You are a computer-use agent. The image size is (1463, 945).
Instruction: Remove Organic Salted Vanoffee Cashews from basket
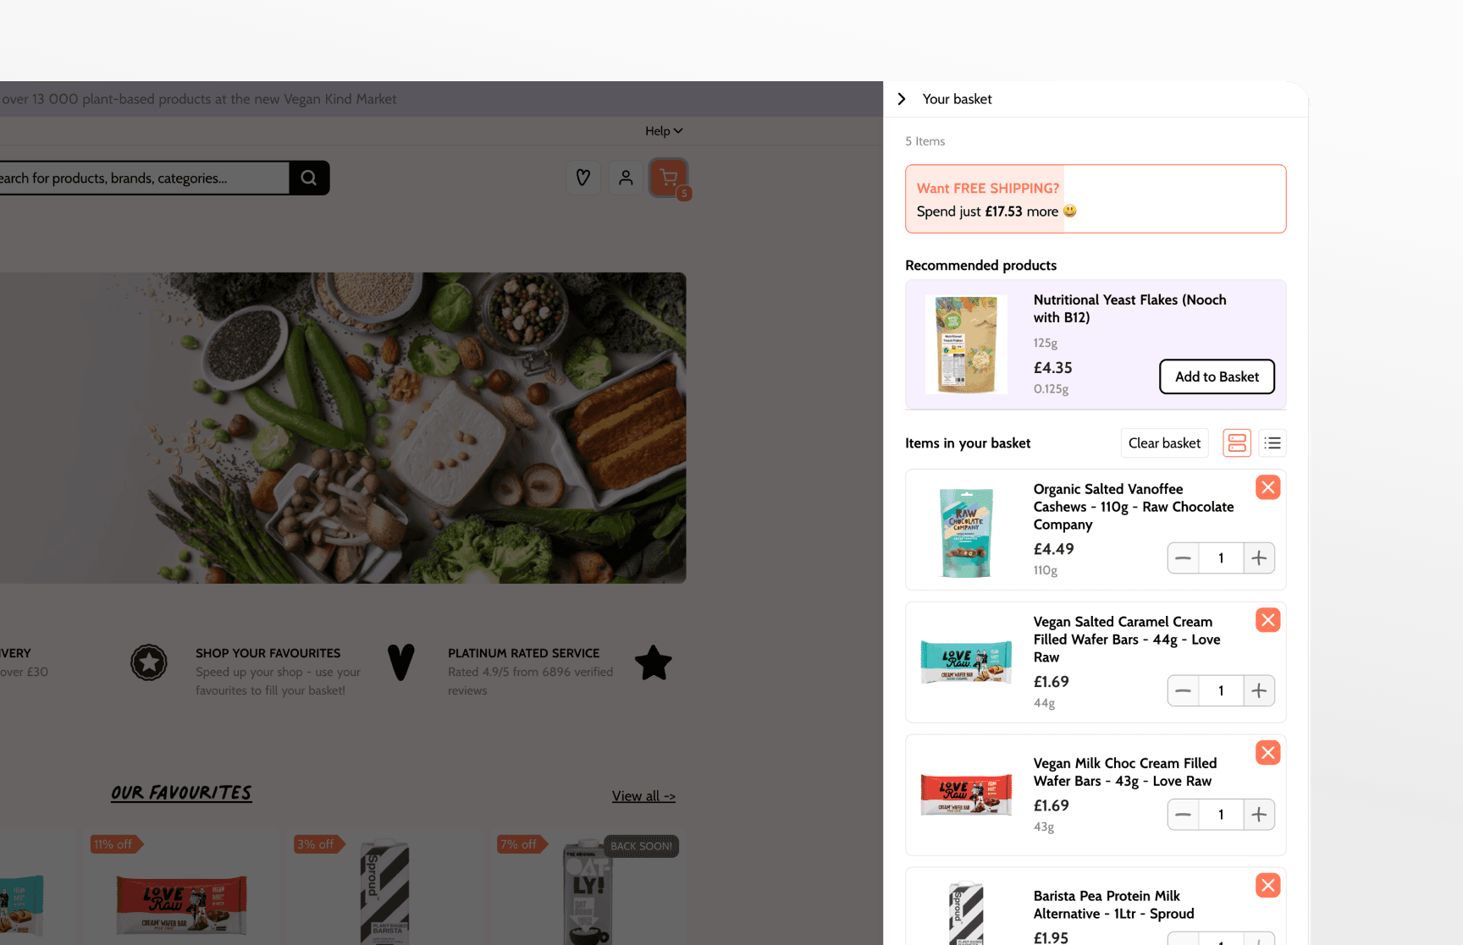click(1267, 487)
